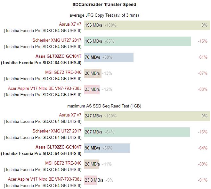
Task: Open Schenker XMG U727 2017 link in AS SSD Read Test
Action: coord(57,131)
